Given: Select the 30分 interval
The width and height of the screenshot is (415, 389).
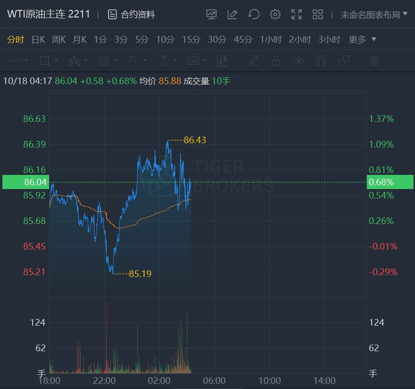Looking at the screenshot, I should [217, 40].
